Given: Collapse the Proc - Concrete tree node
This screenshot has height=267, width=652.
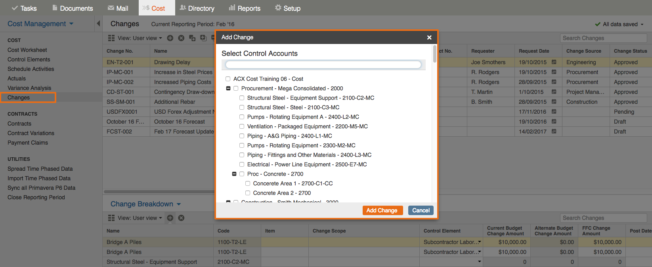Looking at the screenshot, I should pos(234,174).
